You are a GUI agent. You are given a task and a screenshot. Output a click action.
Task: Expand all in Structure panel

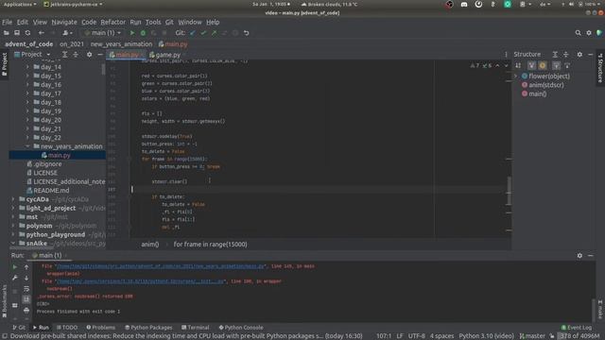click(x=555, y=55)
